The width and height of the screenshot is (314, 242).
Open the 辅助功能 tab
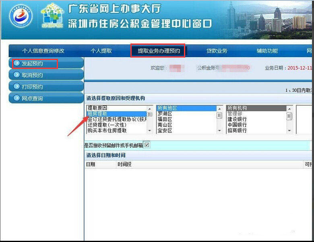tap(267, 51)
